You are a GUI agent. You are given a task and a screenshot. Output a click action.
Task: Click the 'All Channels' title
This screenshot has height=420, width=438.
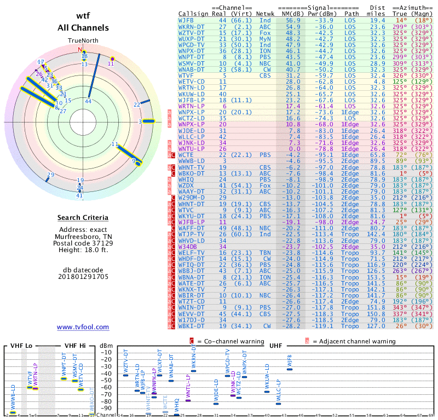coord(83,28)
